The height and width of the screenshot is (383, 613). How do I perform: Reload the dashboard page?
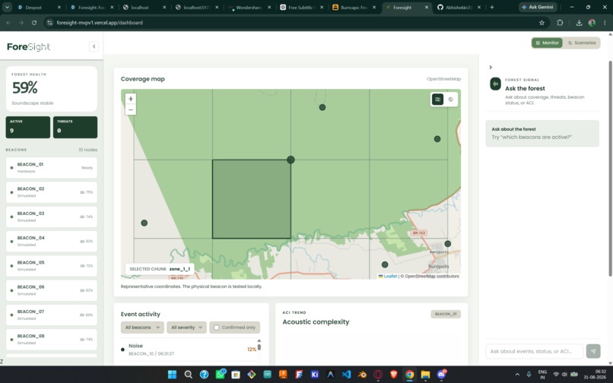click(x=34, y=23)
